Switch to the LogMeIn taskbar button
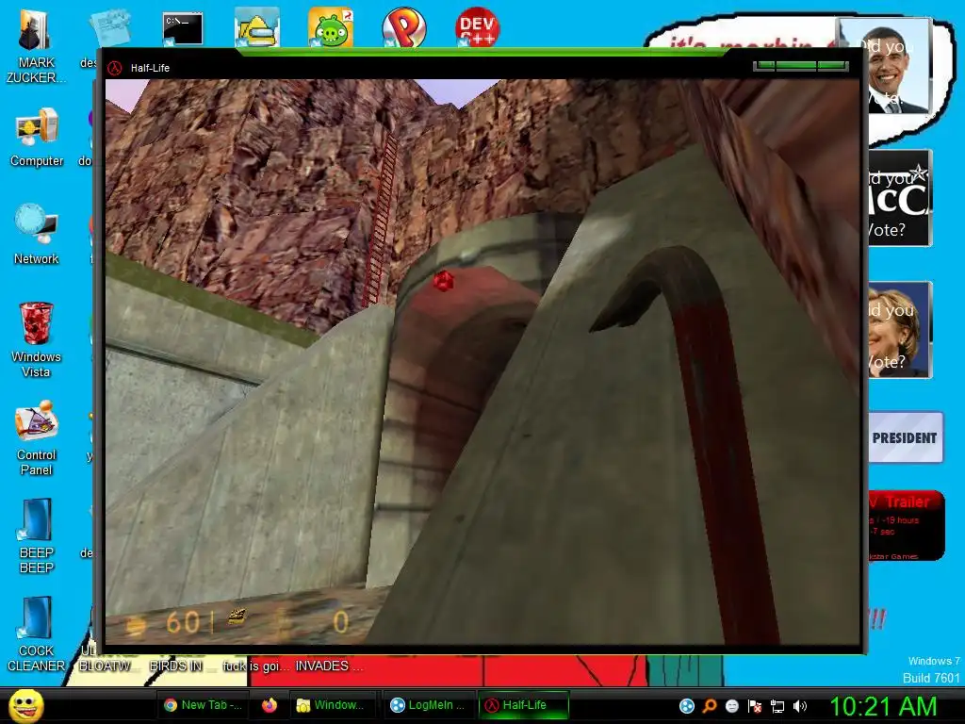 point(430,705)
